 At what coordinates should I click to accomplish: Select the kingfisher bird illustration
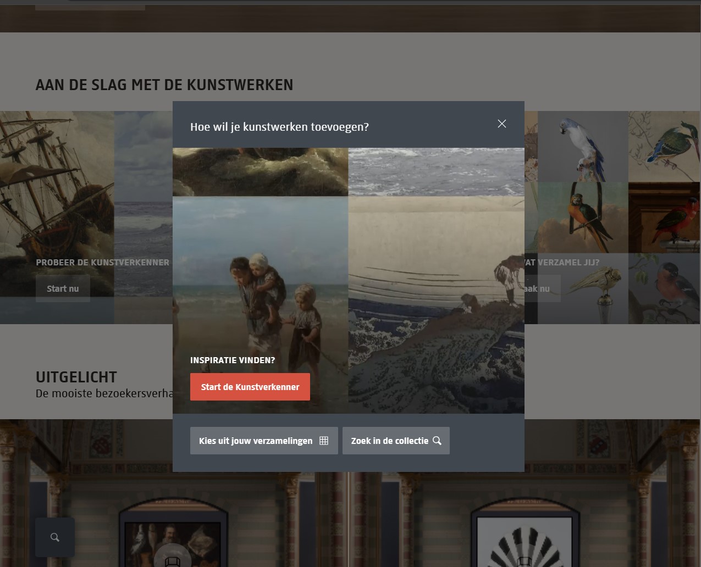coord(664,146)
